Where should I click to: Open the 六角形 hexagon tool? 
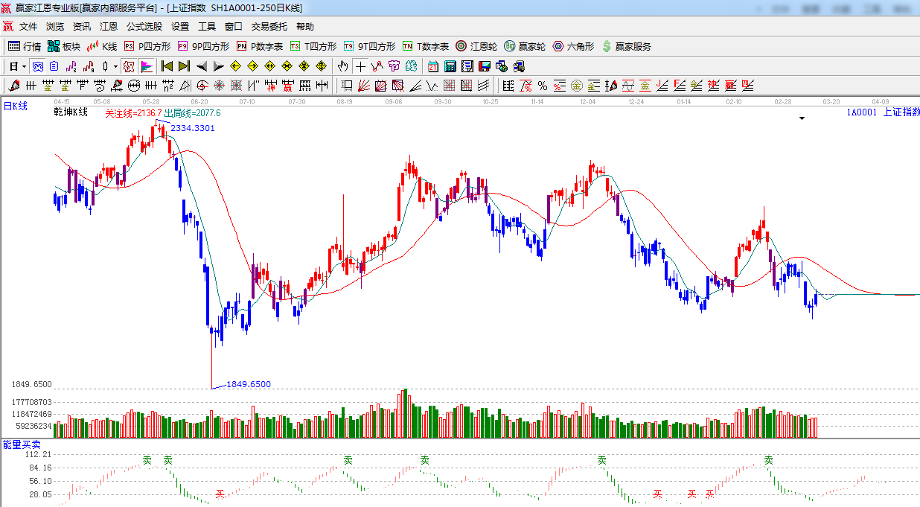tap(573, 46)
